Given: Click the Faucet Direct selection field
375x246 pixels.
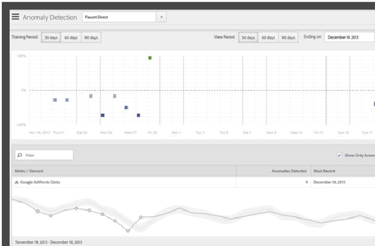Looking at the screenshot, I should tap(119, 17).
